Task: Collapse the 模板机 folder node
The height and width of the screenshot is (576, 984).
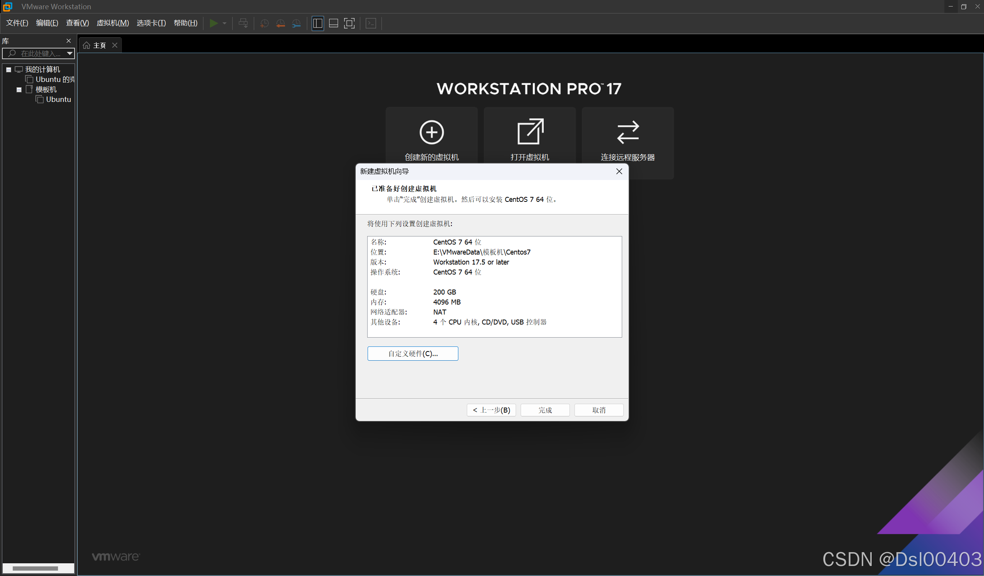Action: point(19,90)
